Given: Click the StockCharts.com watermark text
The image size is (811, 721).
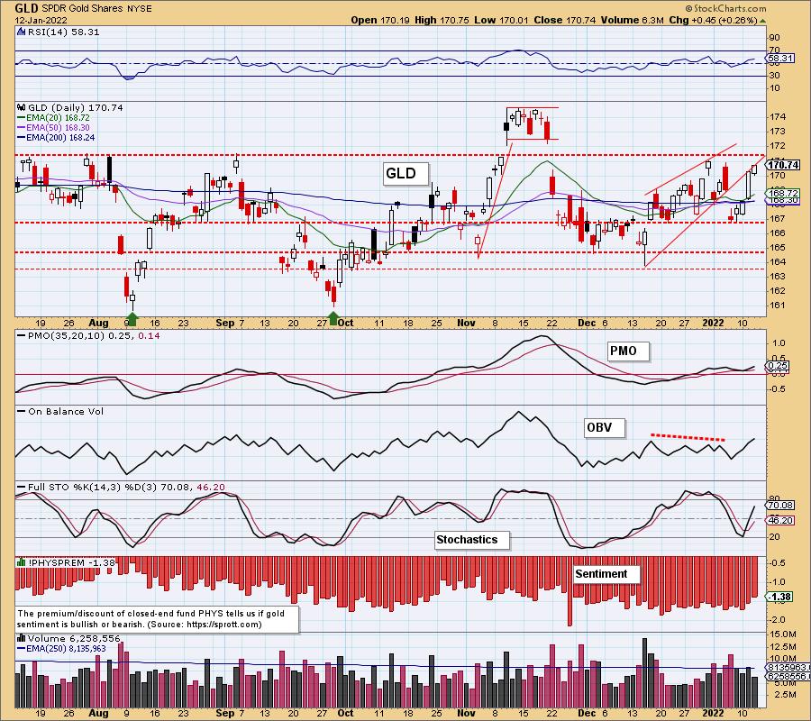Looking at the screenshot, I should coord(725,8).
